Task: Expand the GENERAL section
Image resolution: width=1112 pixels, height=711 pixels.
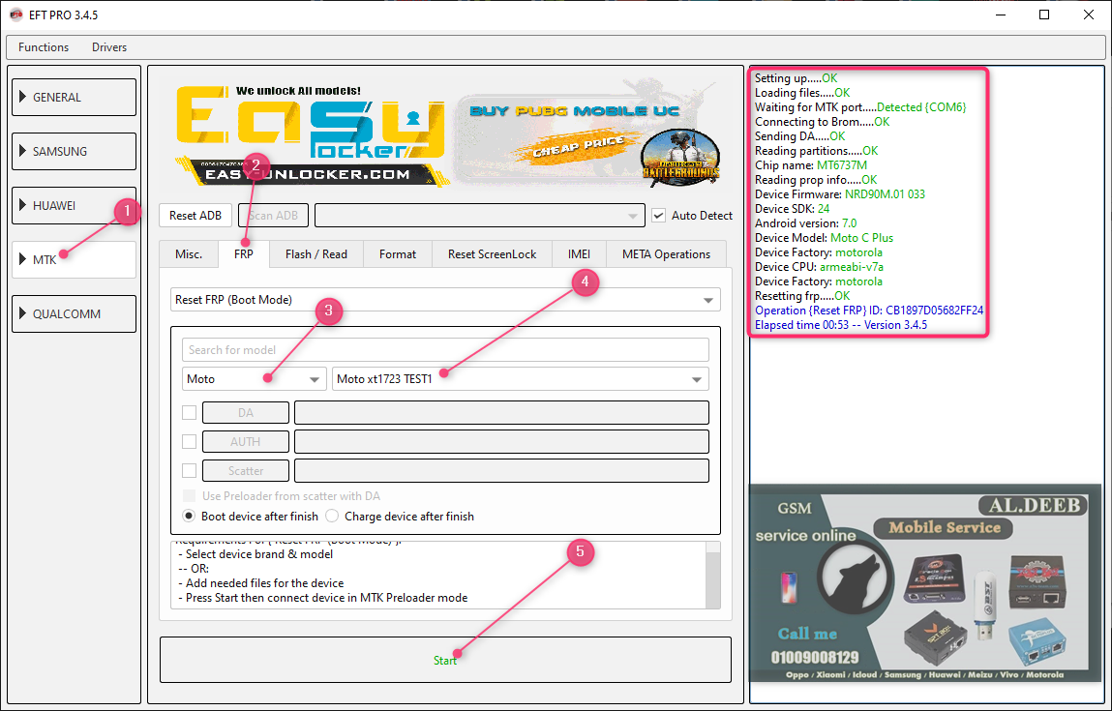Action: click(x=74, y=97)
